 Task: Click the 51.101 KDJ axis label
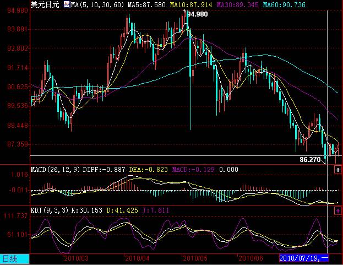(x=18, y=235)
